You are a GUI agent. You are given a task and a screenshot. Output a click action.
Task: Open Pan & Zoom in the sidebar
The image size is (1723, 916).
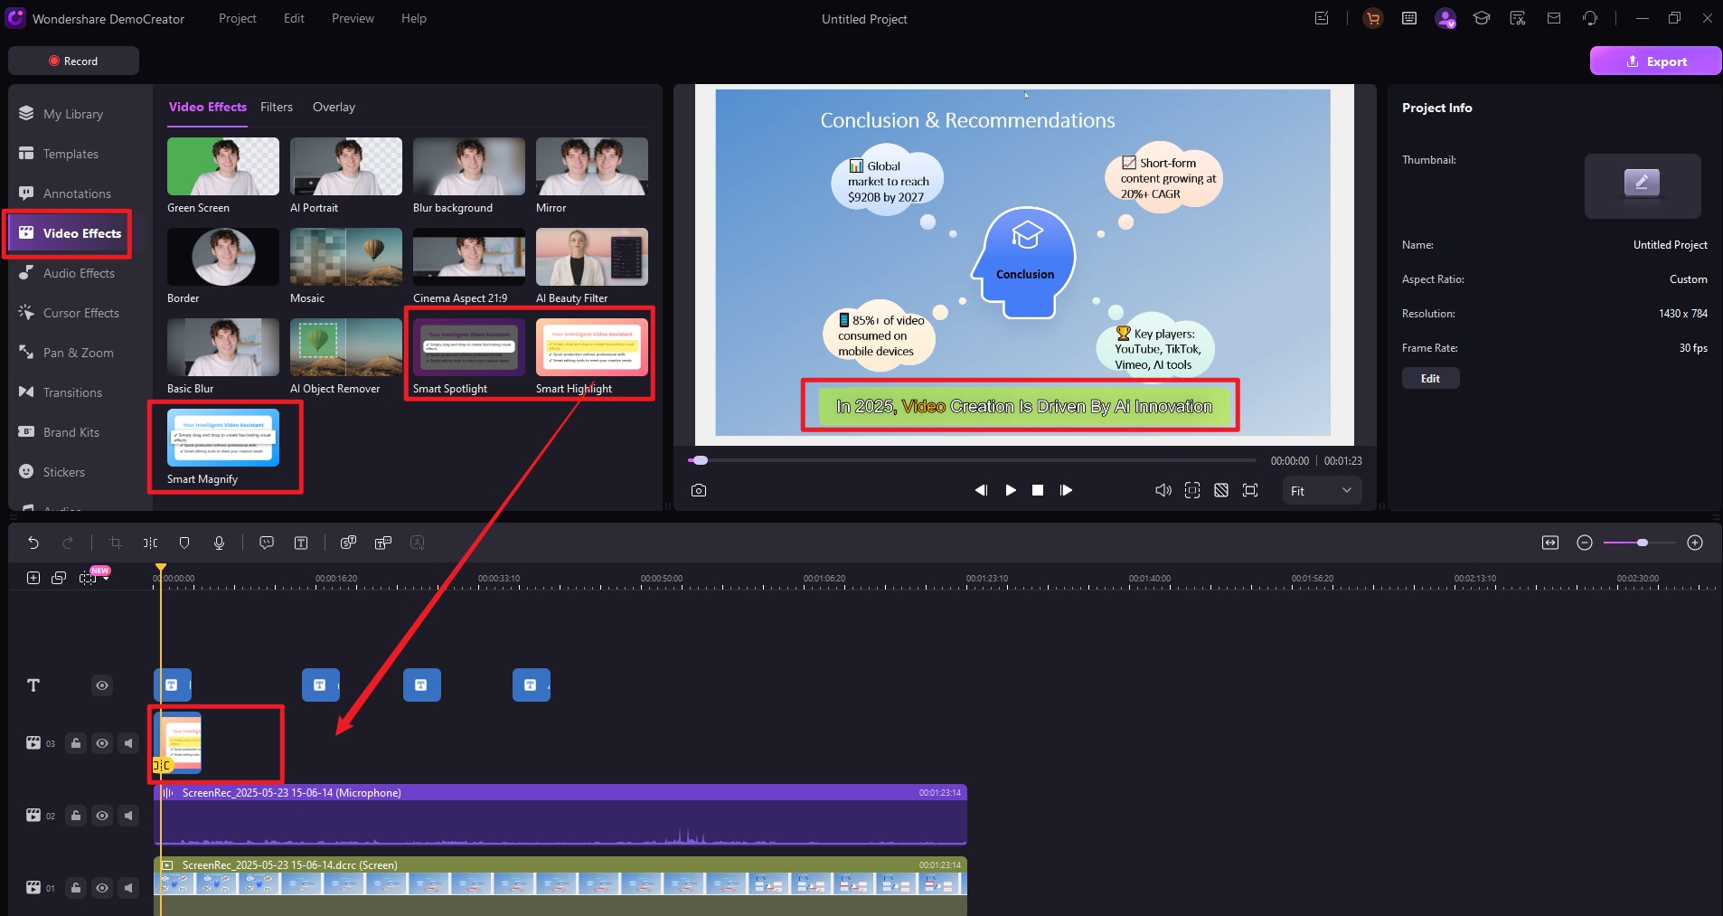pyautogui.click(x=78, y=353)
